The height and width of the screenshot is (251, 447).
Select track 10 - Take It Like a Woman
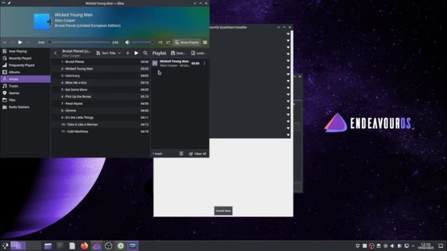(x=101, y=124)
